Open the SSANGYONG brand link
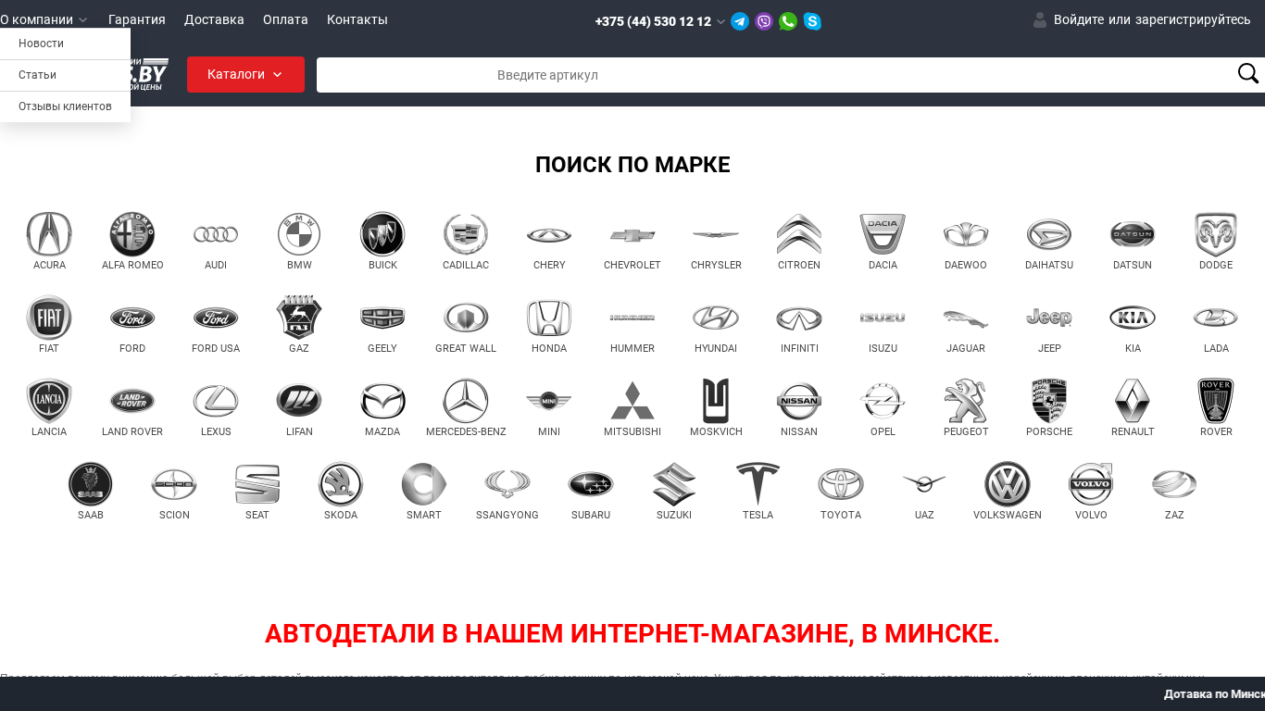 [507, 515]
